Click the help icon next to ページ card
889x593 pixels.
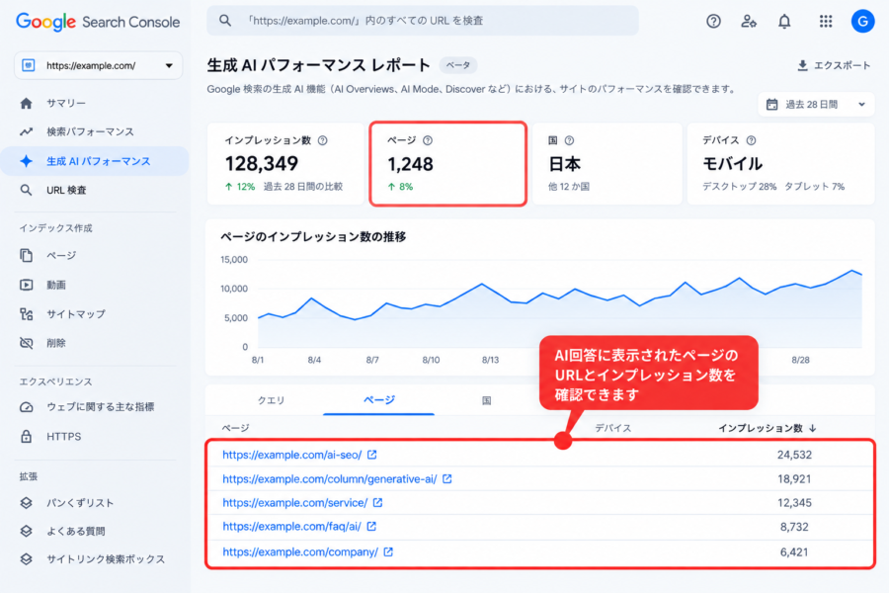(428, 140)
